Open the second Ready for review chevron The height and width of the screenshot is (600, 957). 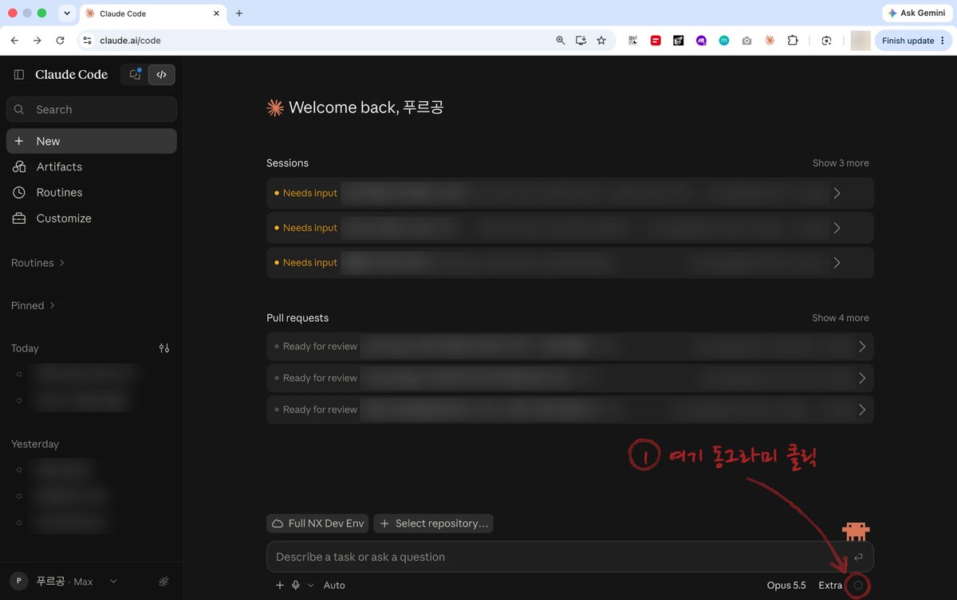[x=862, y=378]
